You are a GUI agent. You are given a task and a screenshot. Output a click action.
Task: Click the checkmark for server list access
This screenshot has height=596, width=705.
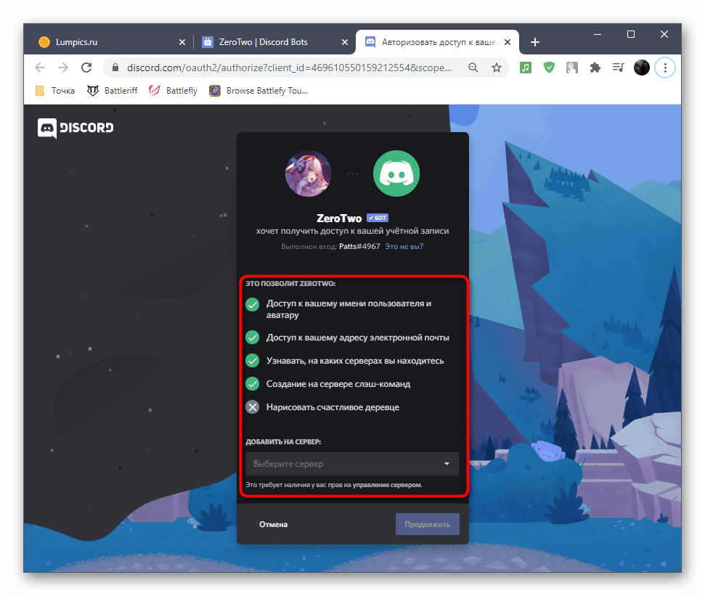pyautogui.click(x=253, y=361)
